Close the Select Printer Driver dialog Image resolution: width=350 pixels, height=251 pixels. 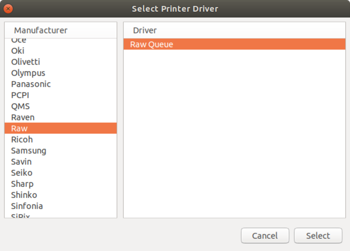click(8, 9)
